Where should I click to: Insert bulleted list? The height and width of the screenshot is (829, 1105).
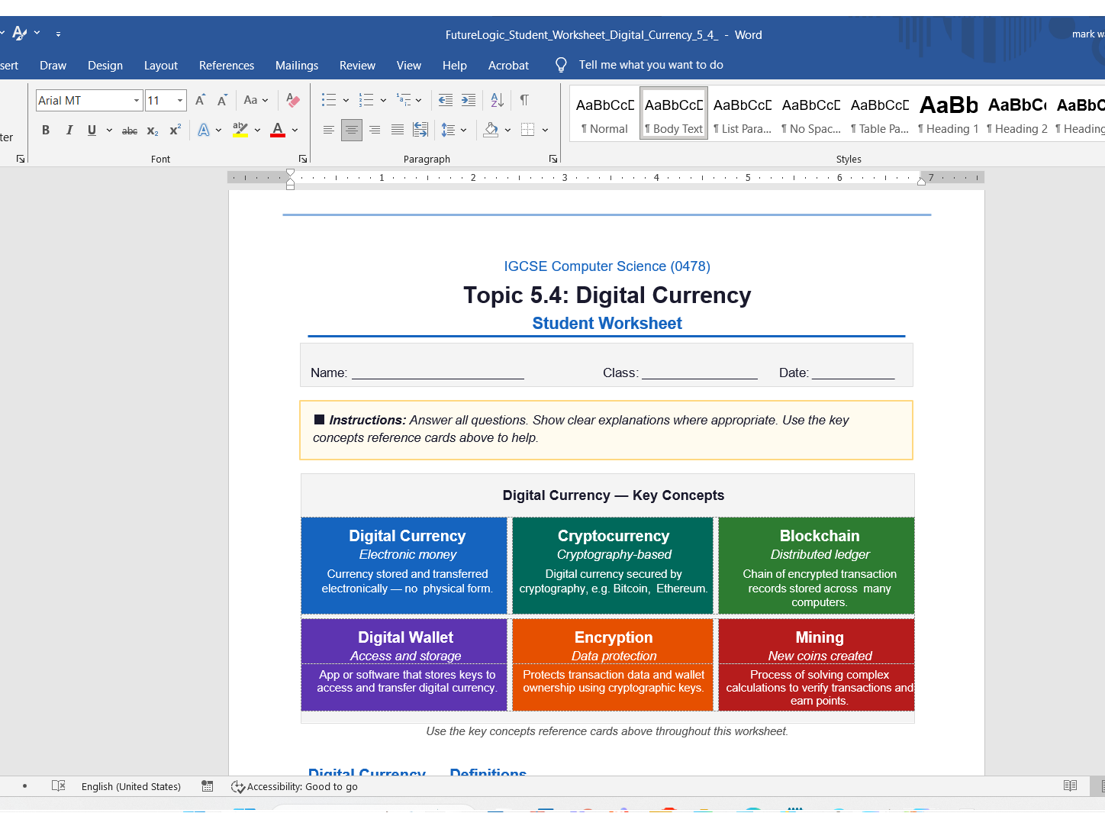(329, 100)
